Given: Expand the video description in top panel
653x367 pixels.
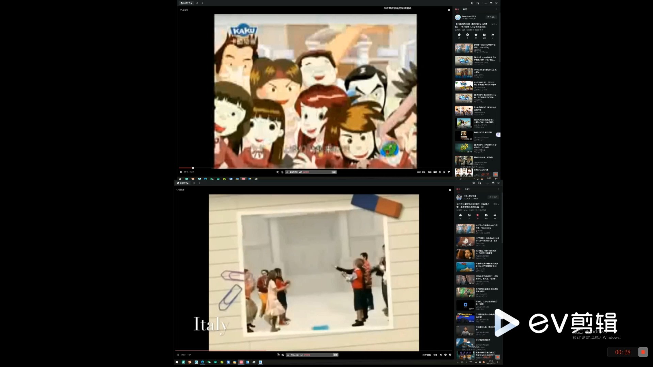Looking at the screenshot, I should click(494, 24).
